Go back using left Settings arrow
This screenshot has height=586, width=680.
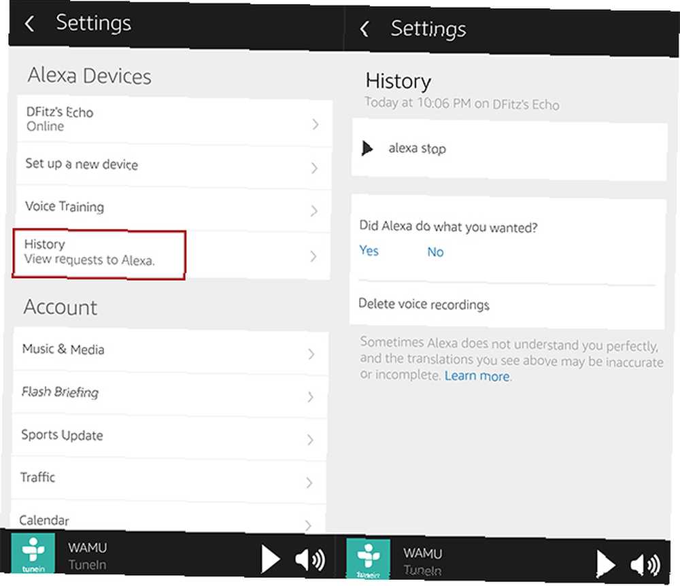point(29,23)
